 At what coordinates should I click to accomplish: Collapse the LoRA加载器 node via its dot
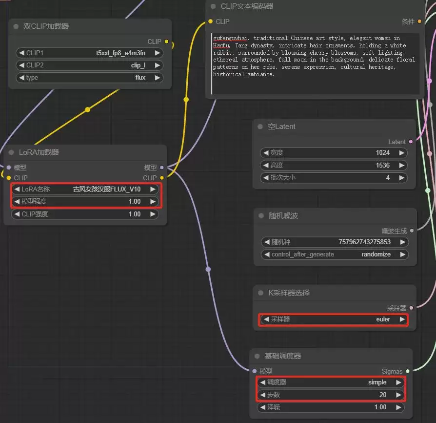click(11, 152)
